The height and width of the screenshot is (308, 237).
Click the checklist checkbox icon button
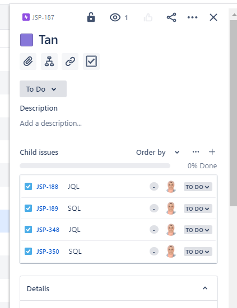[91, 61]
